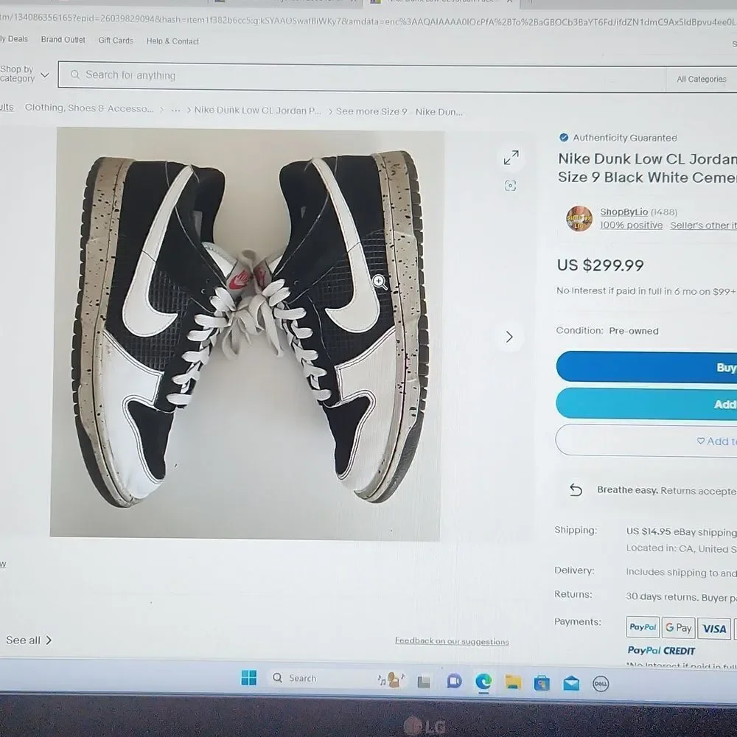Open the All Categories dropdown
737x737 pixels.
(x=701, y=80)
